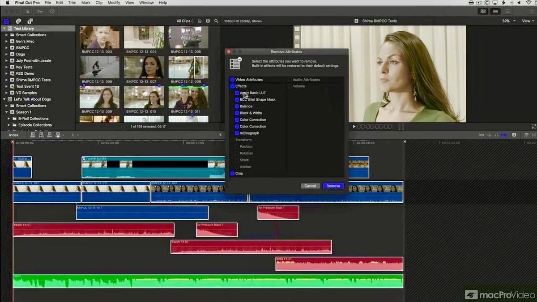This screenshot has width=537, height=302.
Task: Click the Insert clip edit icon
Action: coord(41,135)
